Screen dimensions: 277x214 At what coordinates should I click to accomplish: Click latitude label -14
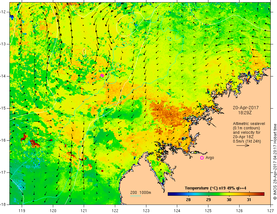3,76
